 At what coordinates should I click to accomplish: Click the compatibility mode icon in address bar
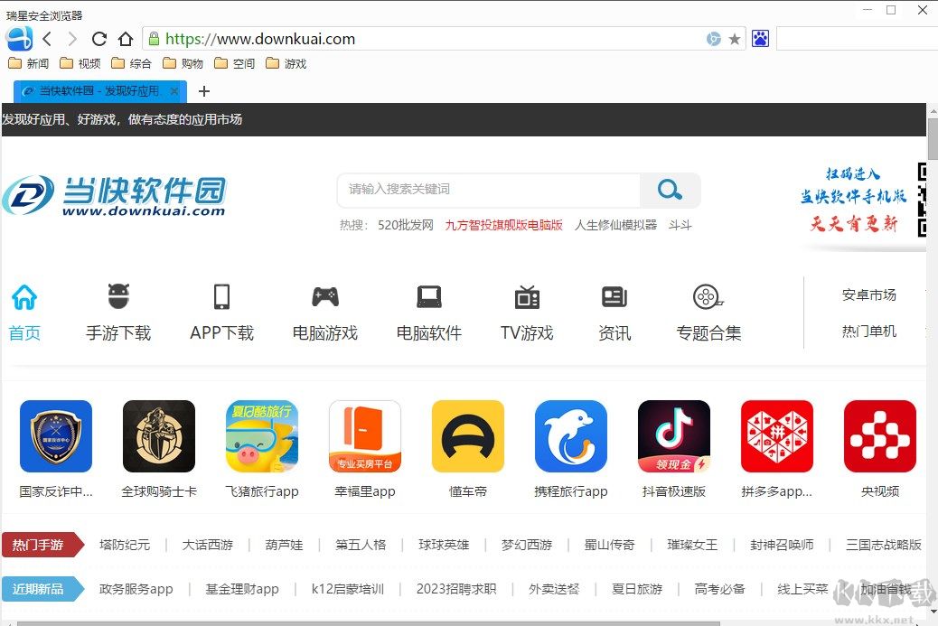point(714,40)
